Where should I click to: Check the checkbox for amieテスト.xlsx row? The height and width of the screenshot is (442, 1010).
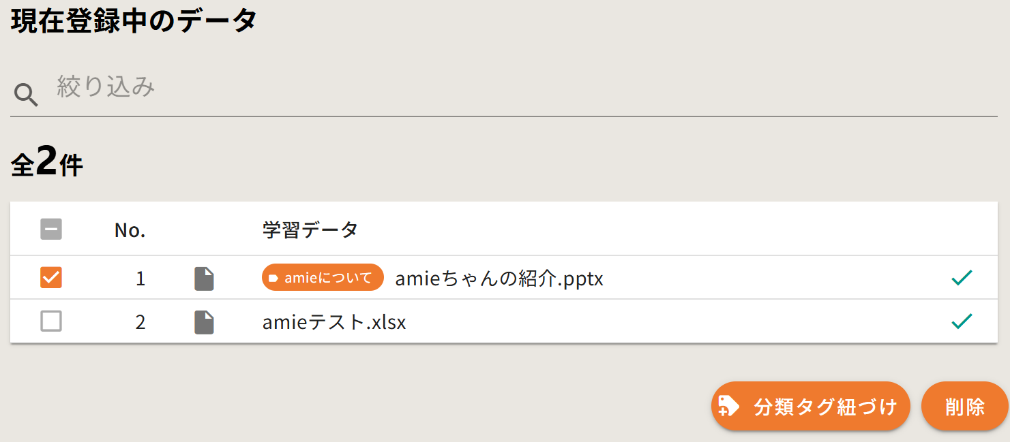(x=51, y=321)
